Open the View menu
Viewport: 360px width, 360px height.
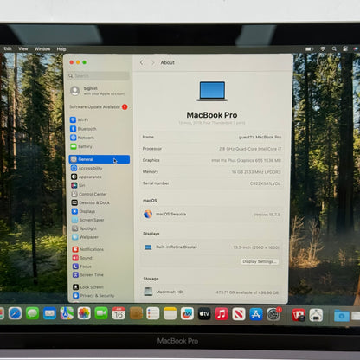coord(23,48)
